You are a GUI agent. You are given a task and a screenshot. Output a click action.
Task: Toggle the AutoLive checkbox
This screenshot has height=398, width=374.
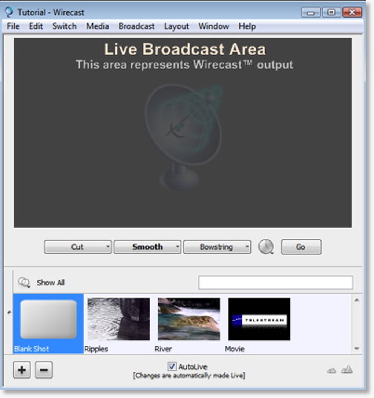pyautogui.click(x=172, y=366)
